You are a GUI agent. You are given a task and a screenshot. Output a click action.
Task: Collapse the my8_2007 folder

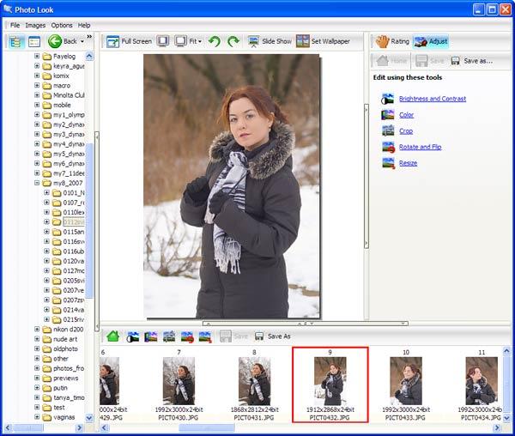pyautogui.click(x=37, y=183)
